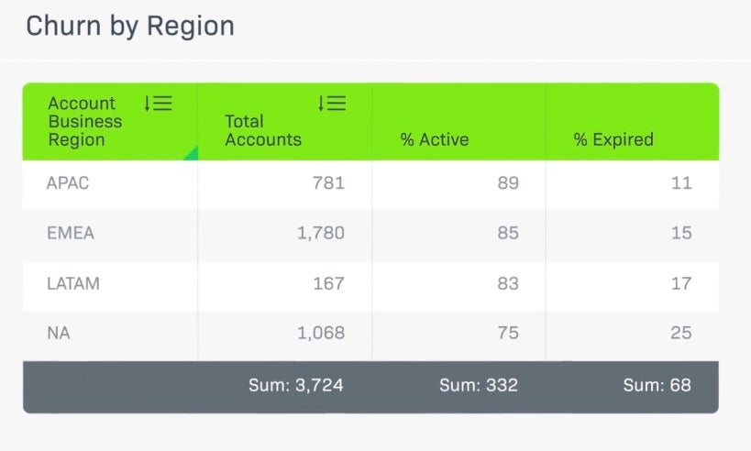Click NA % Expired value 25
The width and height of the screenshot is (751, 451).
coord(680,334)
